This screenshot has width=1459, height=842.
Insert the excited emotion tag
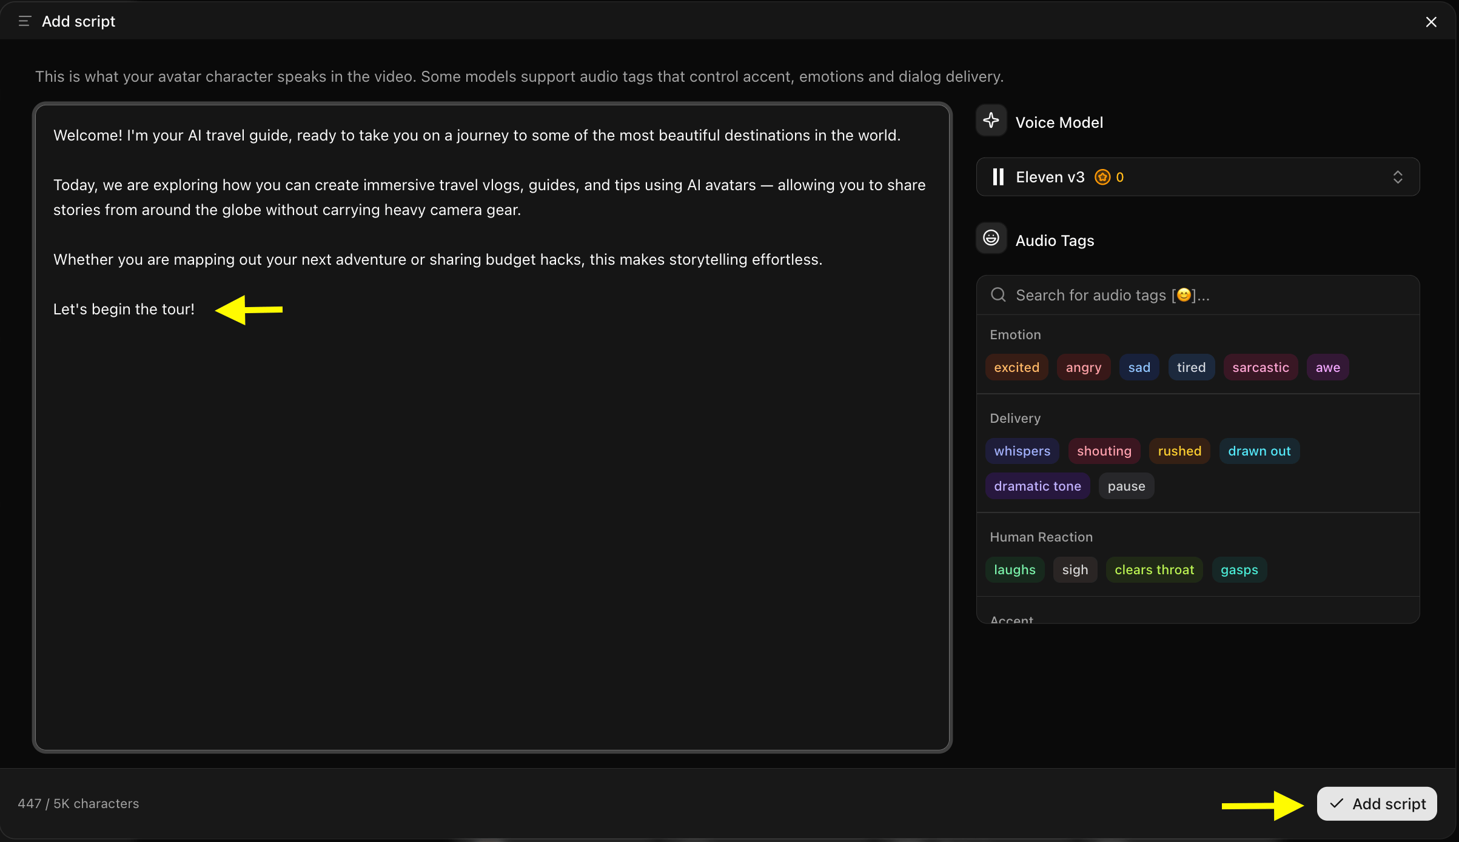point(1016,367)
